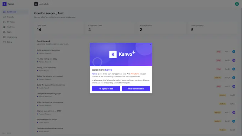Go to My Tasks in the sidebar
Image resolution: width=242 pixels, height=136 pixels.
pyautogui.click(x=15, y=22)
